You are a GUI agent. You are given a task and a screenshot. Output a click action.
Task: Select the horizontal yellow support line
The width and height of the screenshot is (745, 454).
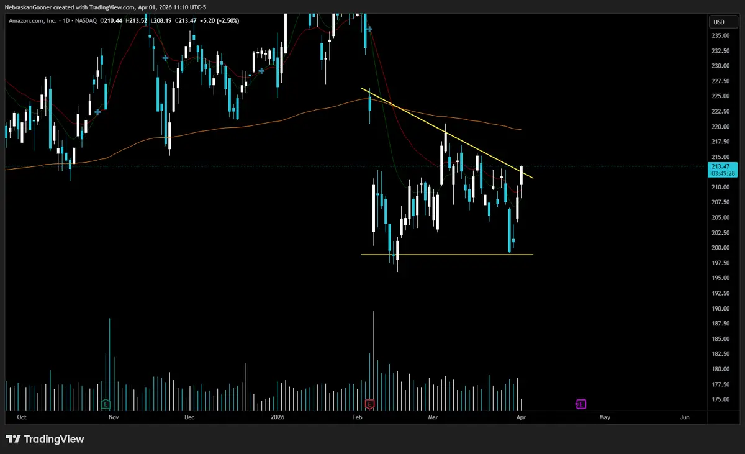coord(447,255)
